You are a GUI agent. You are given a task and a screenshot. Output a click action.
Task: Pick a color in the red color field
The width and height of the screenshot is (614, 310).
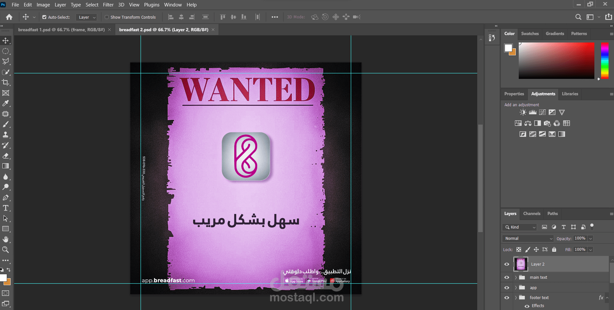coord(556,61)
